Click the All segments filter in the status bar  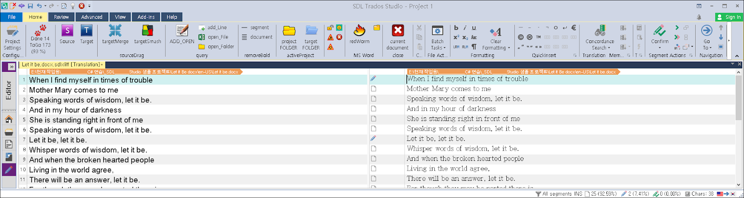click(553, 194)
